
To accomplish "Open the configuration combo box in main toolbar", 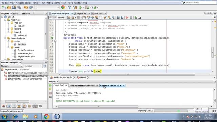I will tap(48, 7).
